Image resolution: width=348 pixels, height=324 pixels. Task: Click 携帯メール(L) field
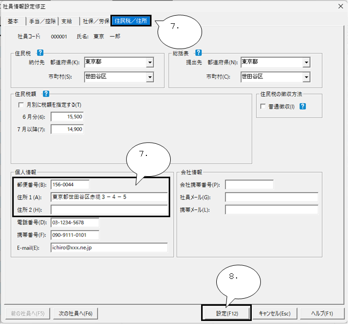point(272,210)
